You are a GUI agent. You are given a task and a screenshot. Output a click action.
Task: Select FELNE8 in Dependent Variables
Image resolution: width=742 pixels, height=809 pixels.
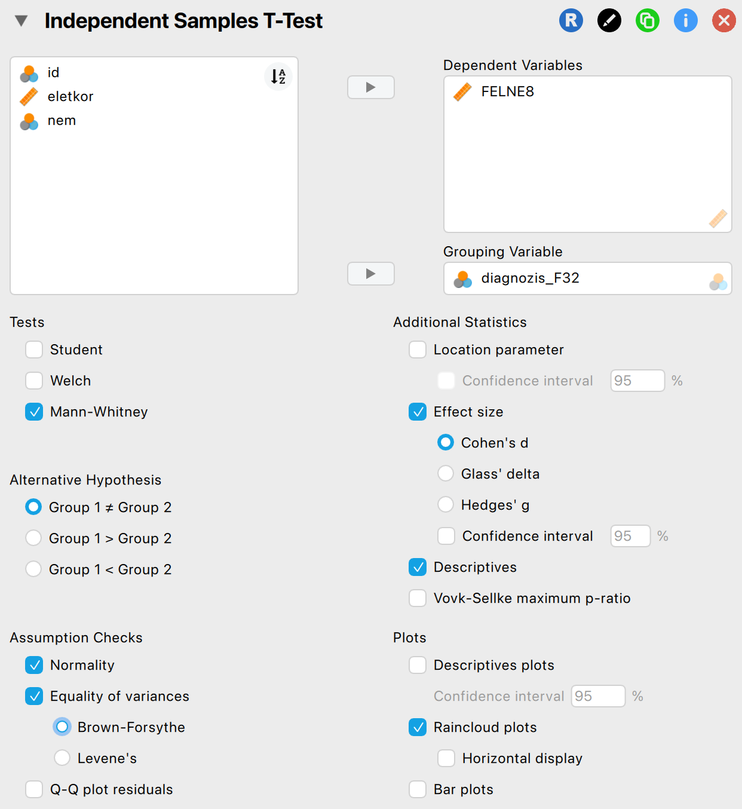click(x=507, y=91)
